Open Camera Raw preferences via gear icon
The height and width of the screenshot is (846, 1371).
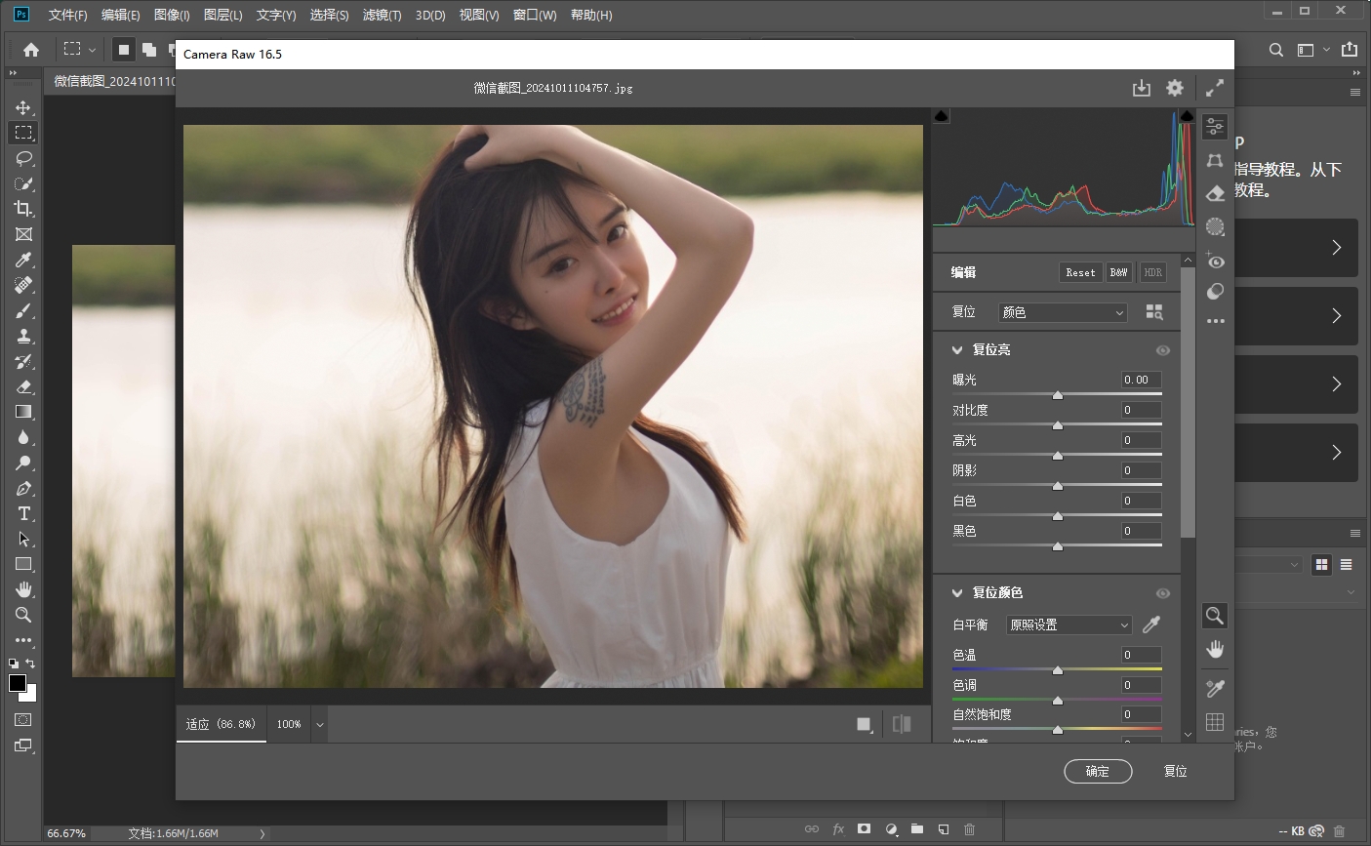click(1174, 87)
